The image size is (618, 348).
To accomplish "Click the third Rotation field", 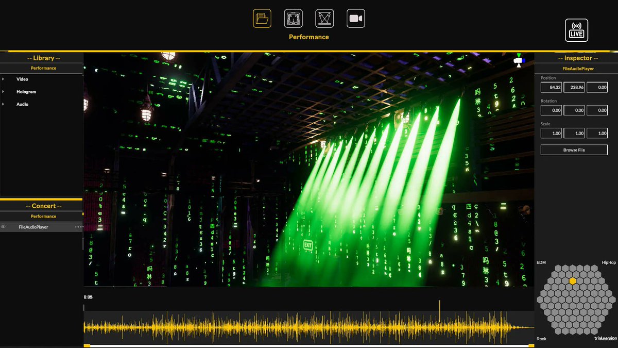I will click(x=597, y=110).
